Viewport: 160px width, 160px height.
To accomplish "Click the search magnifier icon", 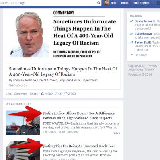I will pos(99,3).
